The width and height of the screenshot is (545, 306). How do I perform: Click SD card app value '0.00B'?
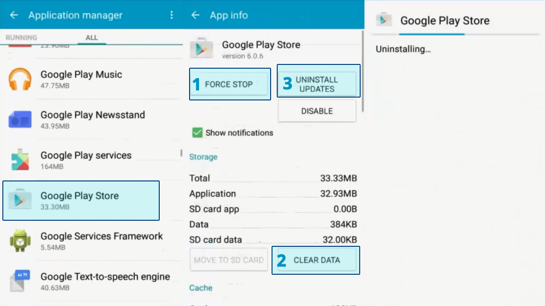[345, 209]
